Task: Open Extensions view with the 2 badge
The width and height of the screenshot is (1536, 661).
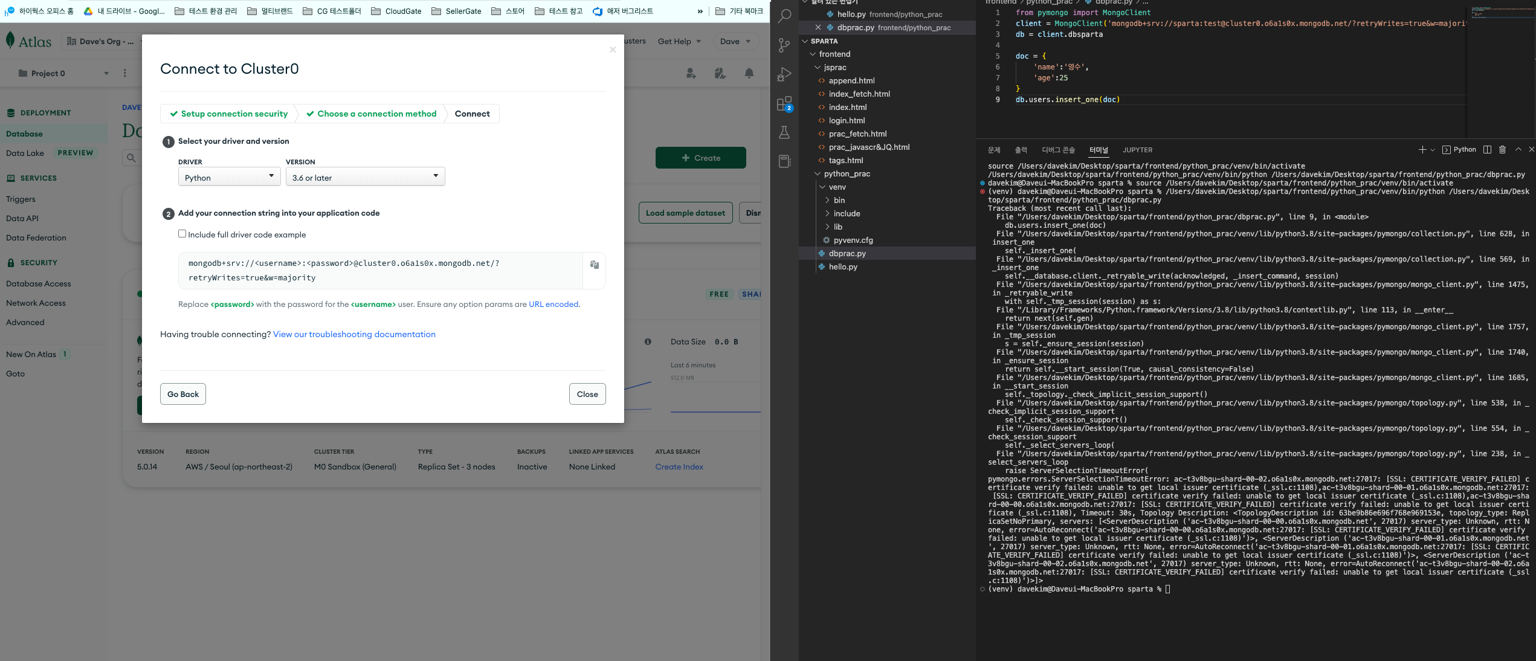Action: [x=784, y=104]
